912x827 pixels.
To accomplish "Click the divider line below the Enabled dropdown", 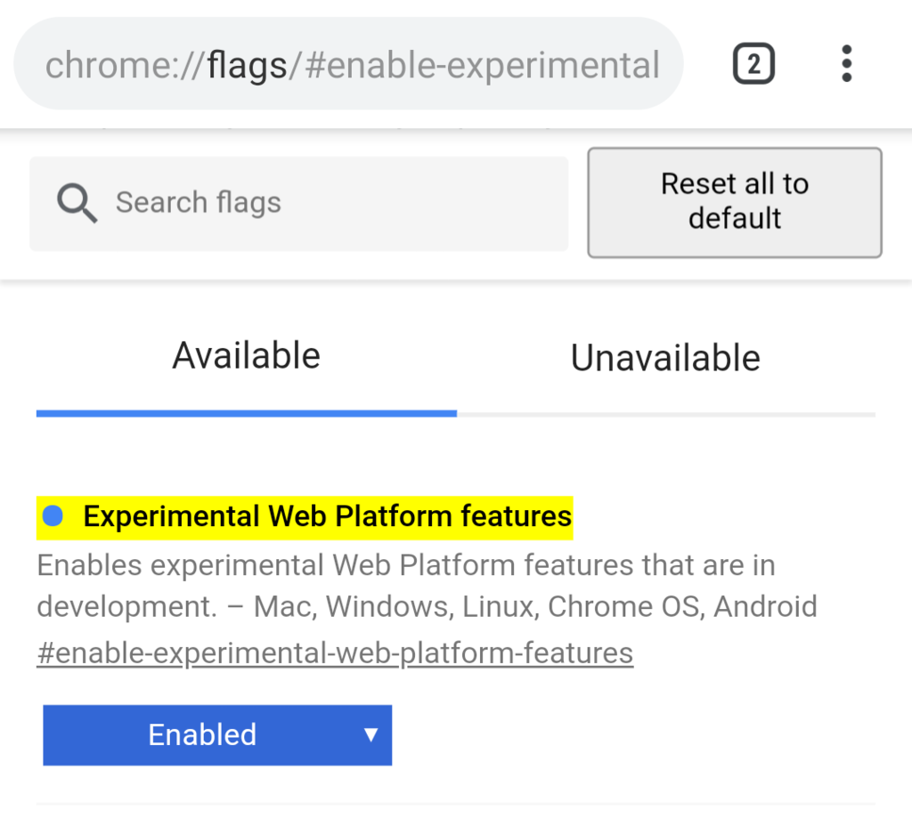I will (x=455, y=804).
